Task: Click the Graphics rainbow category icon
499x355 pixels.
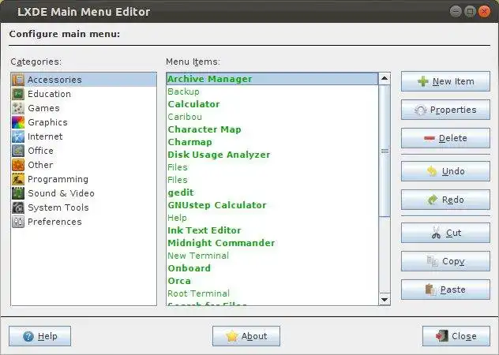Action: tap(18, 122)
